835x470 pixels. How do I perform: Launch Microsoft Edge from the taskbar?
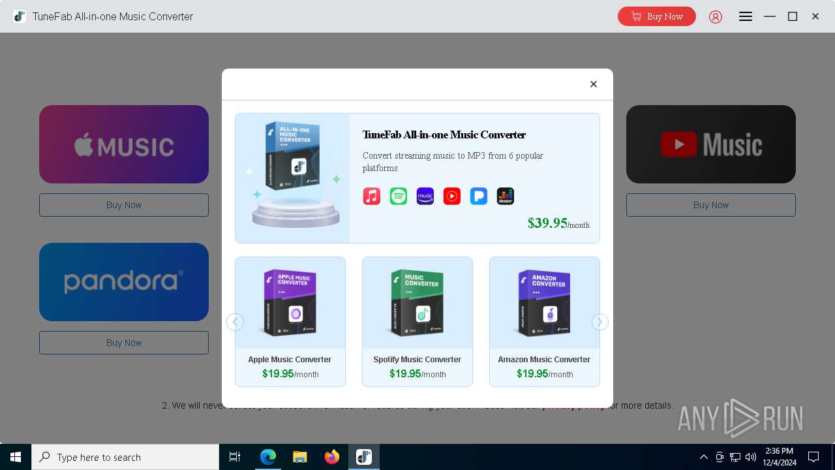pos(268,457)
